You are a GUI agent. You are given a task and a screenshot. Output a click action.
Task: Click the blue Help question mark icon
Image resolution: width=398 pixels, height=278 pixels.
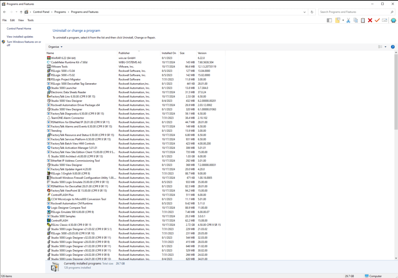pyautogui.click(x=393, y=47)
